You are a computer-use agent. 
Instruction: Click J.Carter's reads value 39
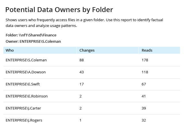(x=144, y=108)
